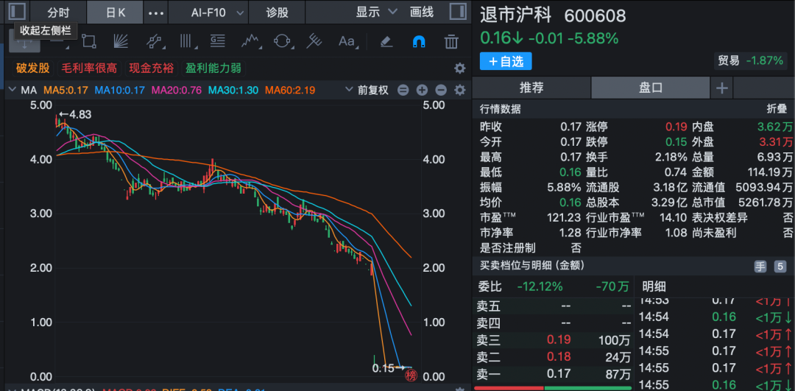Click the 破发股 tag
This screenshot has height=391, width=795.
[x=33, y=68]
